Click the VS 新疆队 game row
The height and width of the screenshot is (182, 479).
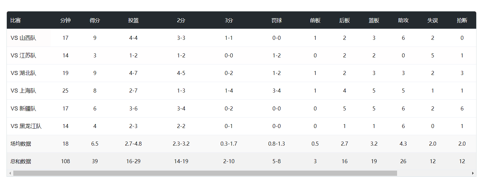[x=23, y=109]
